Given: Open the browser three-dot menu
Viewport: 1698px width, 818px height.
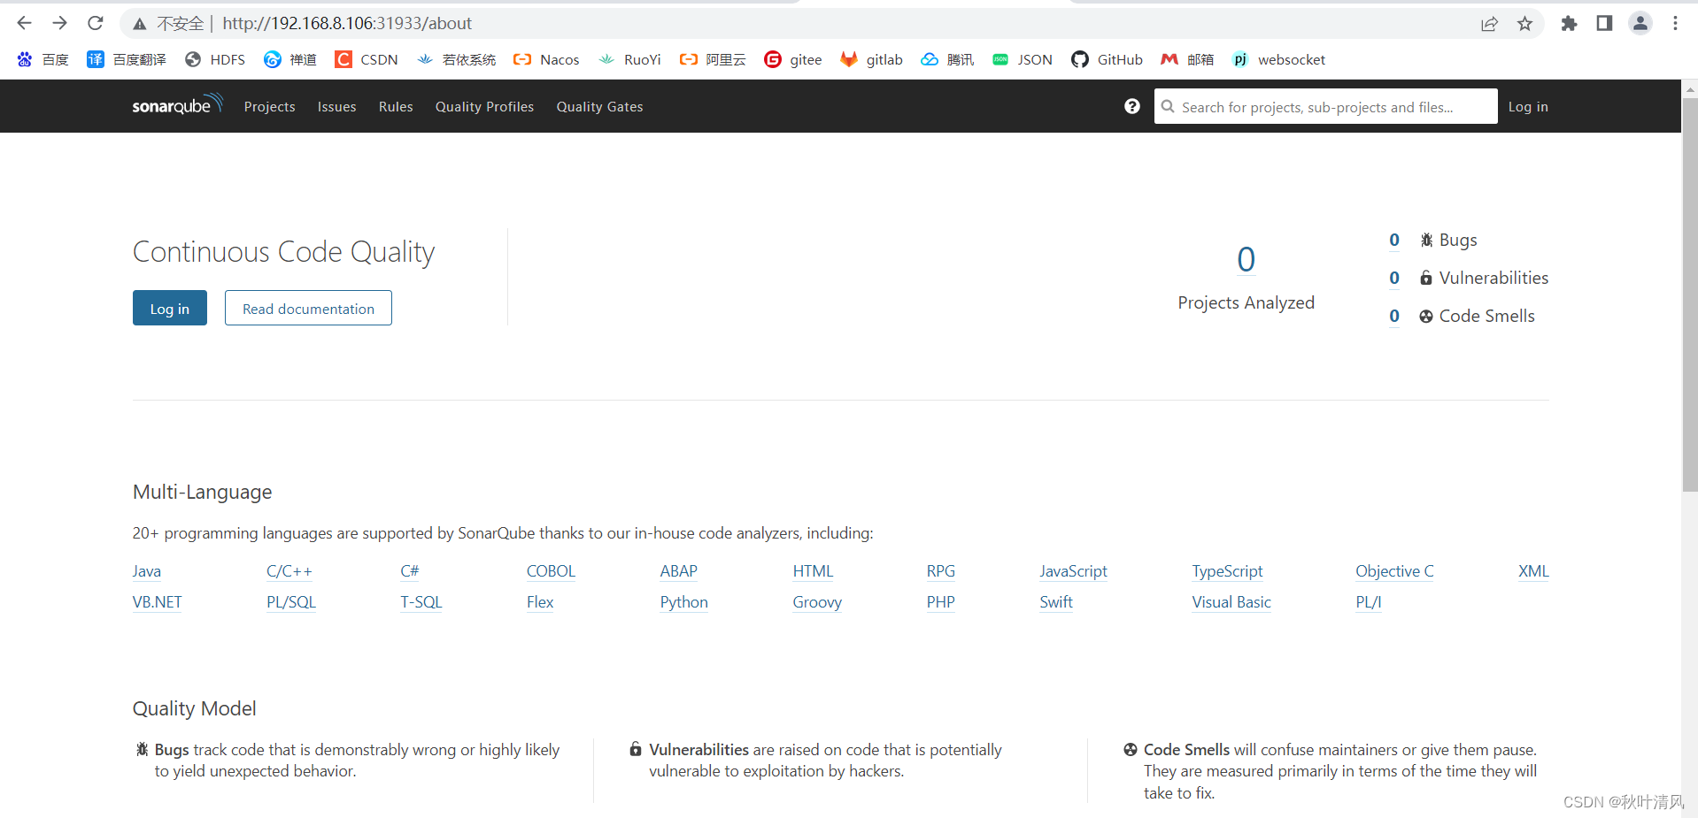Looking at the screenshot, I should click(x=1675, y=24).
